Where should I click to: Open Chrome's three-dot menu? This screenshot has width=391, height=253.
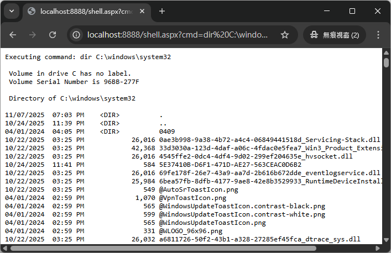[x=378, y=35]
